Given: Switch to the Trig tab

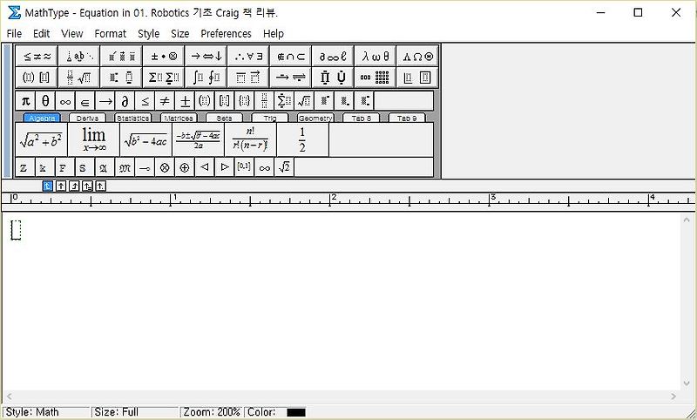Looking at the screenshot, I should coord(270,118).
